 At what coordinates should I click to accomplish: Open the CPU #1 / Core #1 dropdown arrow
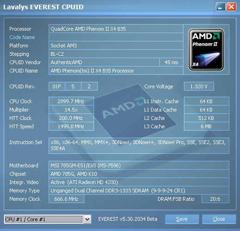pos(88,219)
